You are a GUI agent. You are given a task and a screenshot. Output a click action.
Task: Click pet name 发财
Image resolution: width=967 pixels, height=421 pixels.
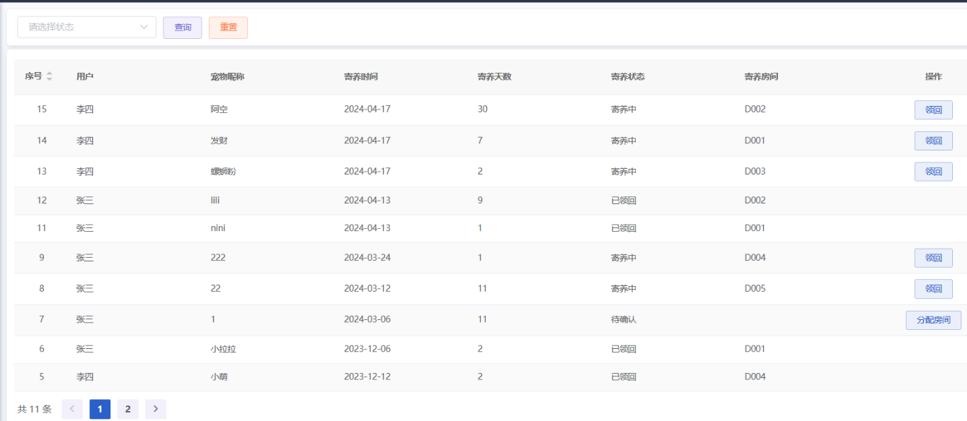219,141
